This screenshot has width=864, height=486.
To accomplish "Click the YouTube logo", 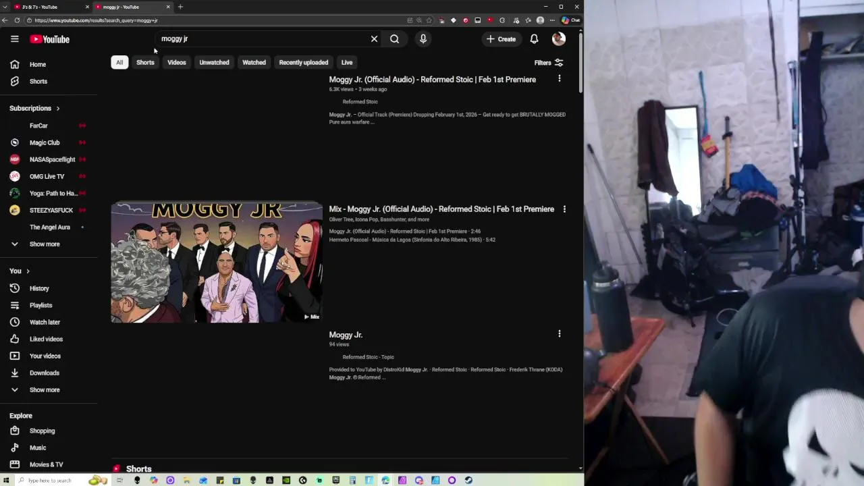I will point(49,39).
